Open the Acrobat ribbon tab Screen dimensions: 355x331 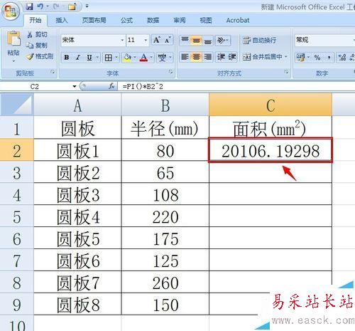[x=238, y=21]
